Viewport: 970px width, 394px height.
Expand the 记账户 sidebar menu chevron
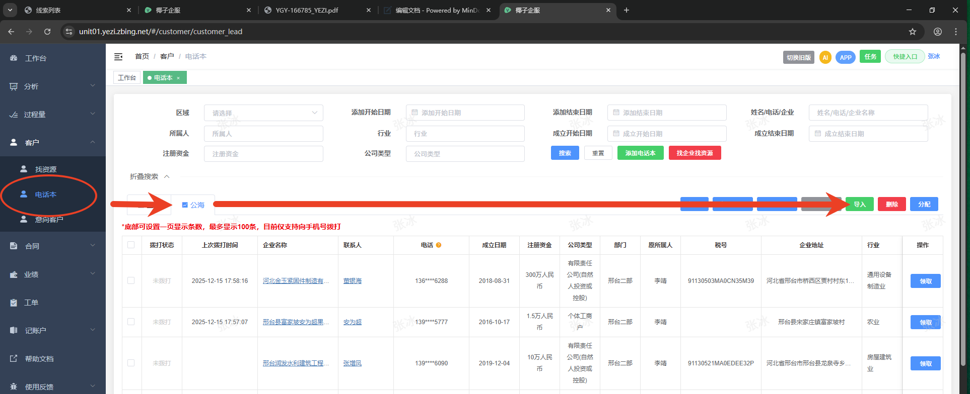[x=93, y=330]
